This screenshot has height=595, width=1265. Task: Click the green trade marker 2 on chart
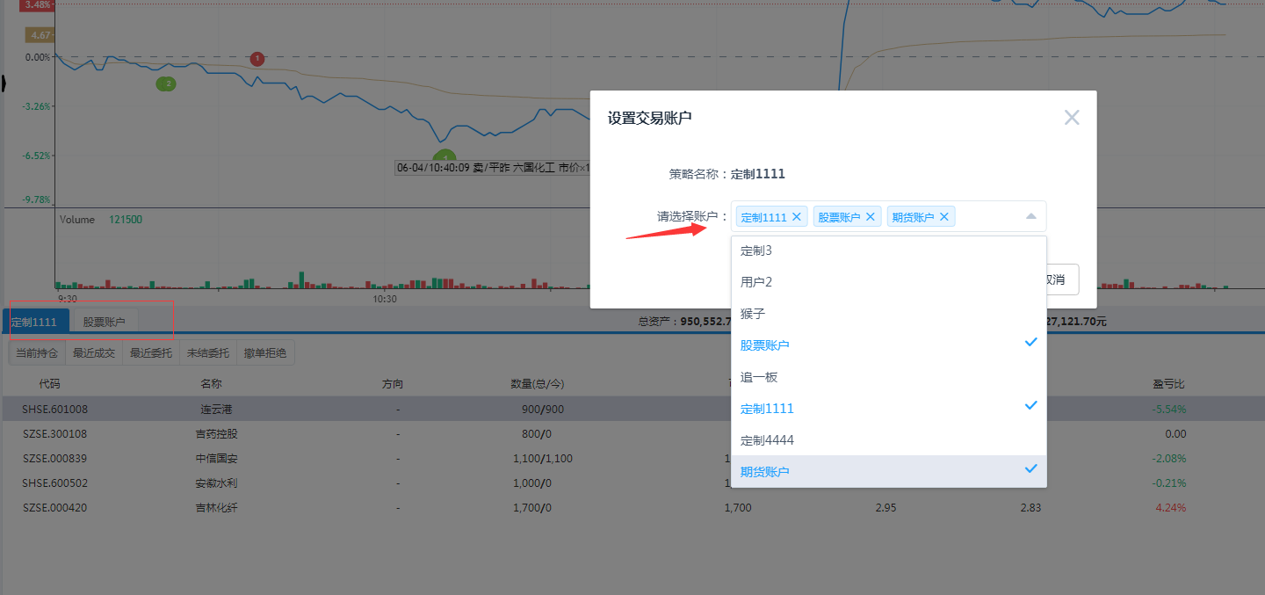pyautogui.click(x=166, y=84)
